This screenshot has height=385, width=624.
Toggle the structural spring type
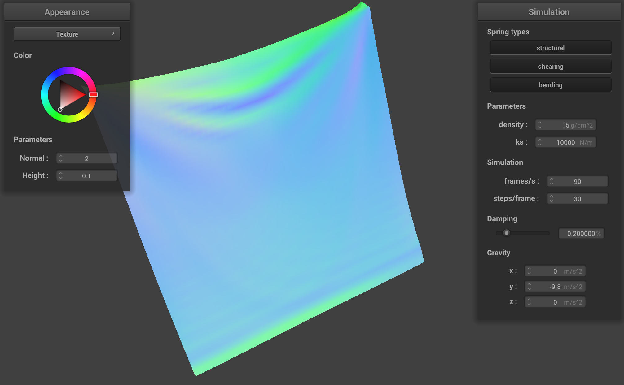click(x=551, y=48)
